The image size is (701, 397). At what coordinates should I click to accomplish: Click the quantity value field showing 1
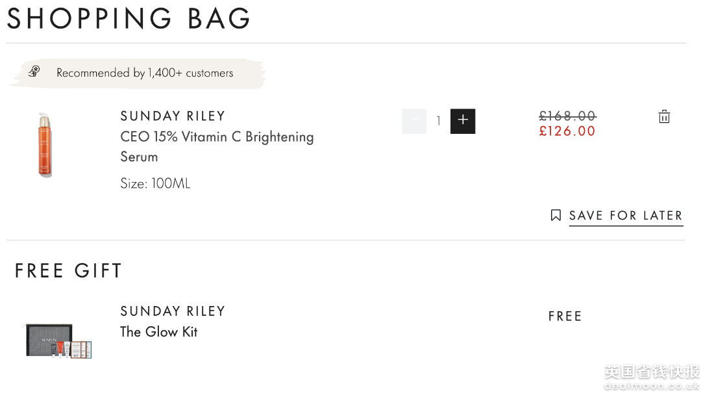coord(439,121)
